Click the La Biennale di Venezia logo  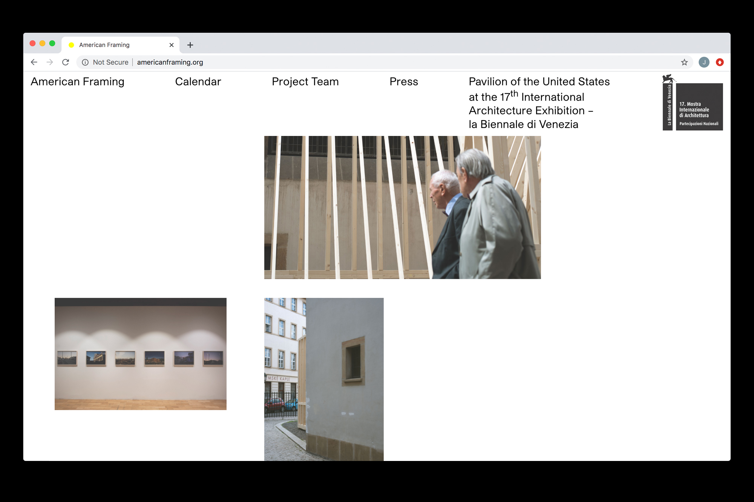click(x=693, y=104)
